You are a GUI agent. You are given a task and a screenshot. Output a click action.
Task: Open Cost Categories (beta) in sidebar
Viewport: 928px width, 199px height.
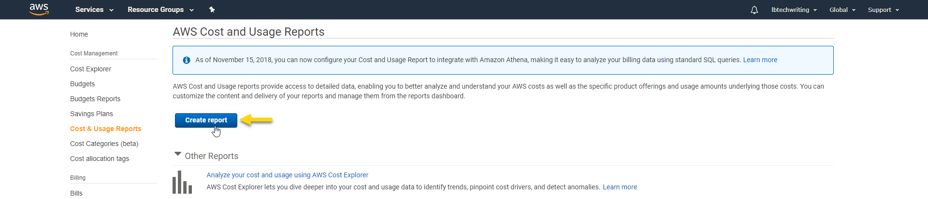[x=104, y=144]
